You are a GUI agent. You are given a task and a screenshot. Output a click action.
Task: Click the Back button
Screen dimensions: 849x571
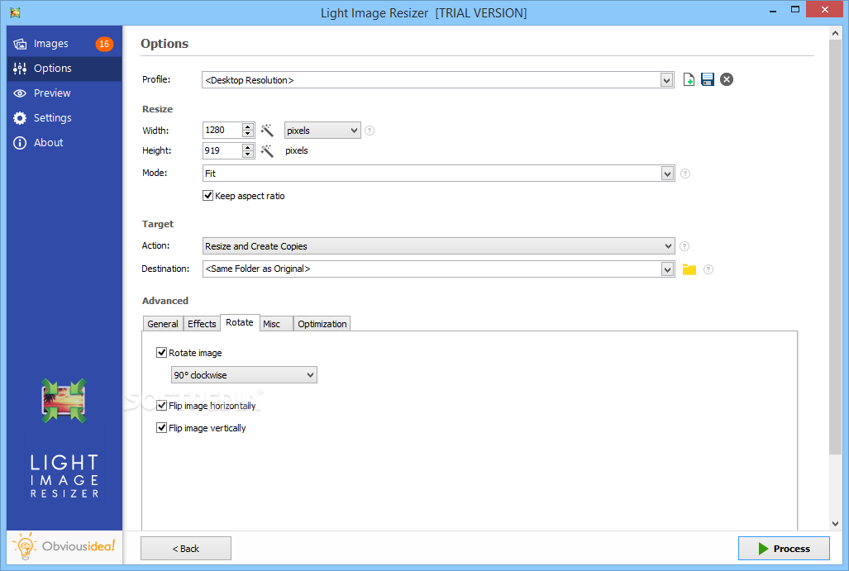tap(186, 548)
